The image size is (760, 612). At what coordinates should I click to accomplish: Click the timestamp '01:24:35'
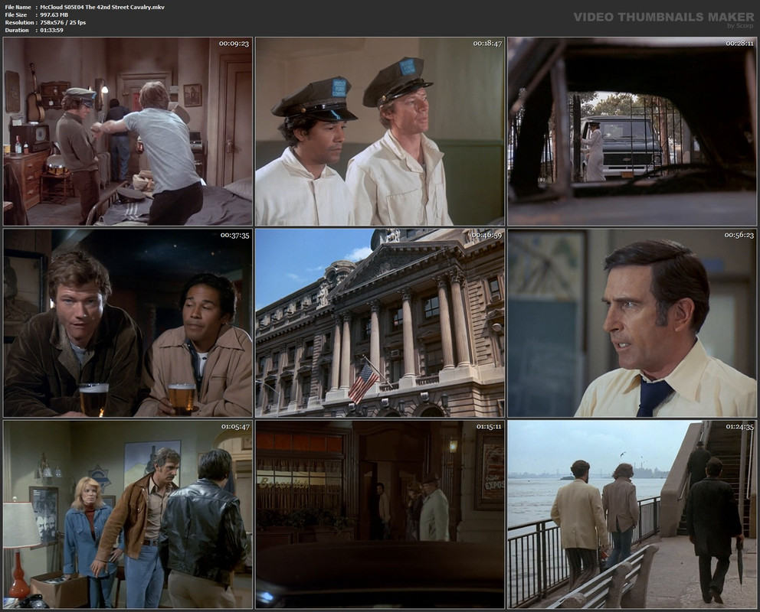[739, 427]
